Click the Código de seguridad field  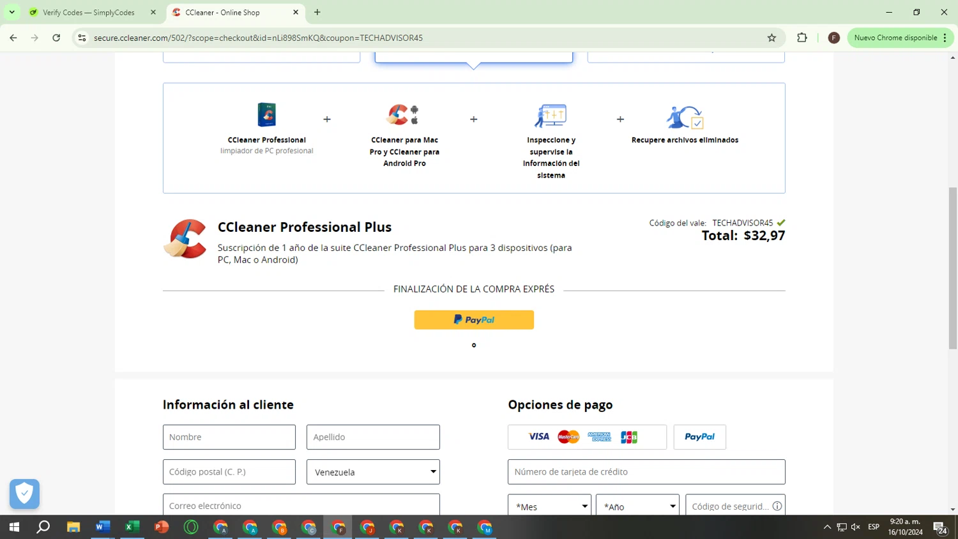point(735,505)
